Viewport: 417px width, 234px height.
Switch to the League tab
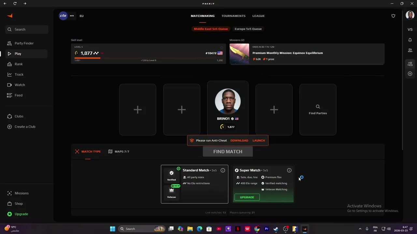258,16
